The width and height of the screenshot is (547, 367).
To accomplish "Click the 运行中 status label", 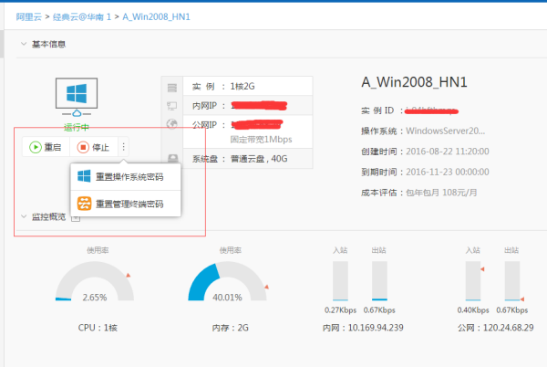I will pyautogui.click(x=77, y=127).
